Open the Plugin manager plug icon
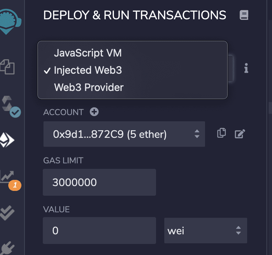Screen dimensions: 272x255 [7, 248]
